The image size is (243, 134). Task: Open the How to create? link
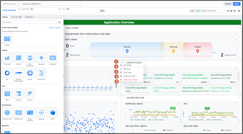[x=54, y=28]
